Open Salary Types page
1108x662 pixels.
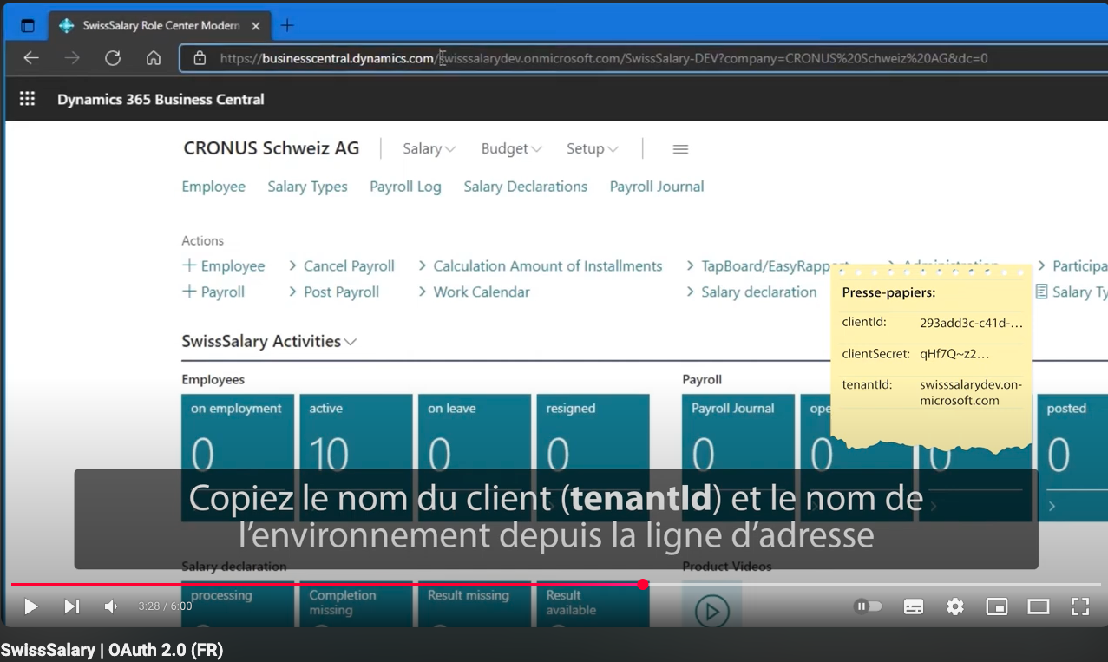tap(307, 187)
